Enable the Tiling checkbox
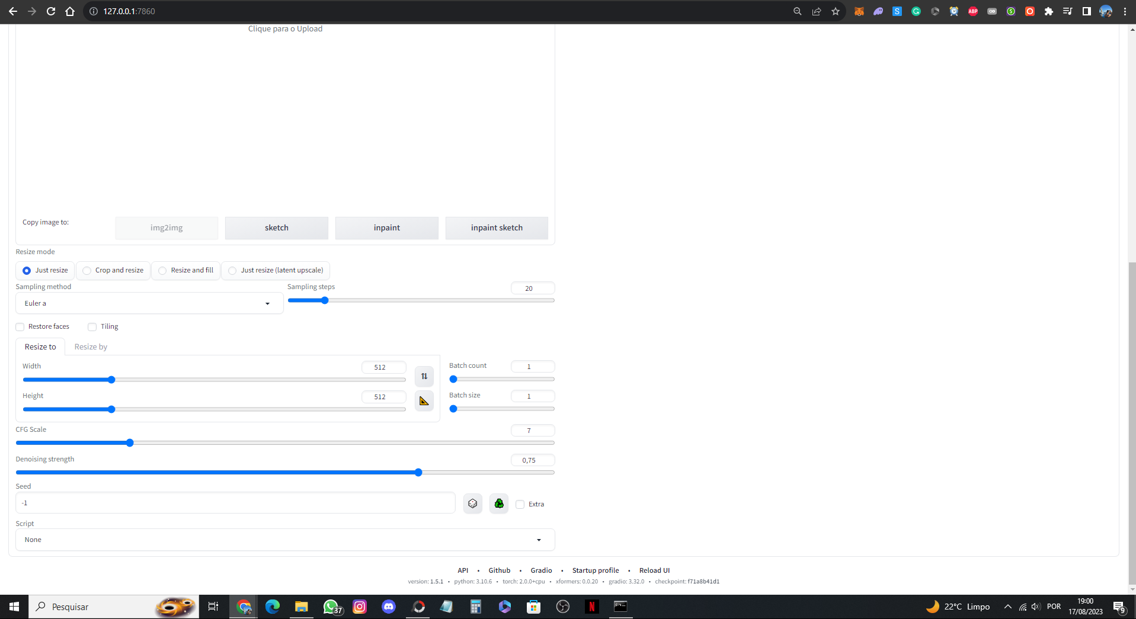 [x=92, y=326]
